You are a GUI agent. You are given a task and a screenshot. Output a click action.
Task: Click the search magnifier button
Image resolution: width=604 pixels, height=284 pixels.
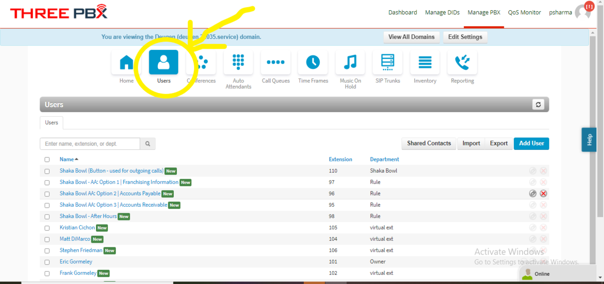[148, 144]
